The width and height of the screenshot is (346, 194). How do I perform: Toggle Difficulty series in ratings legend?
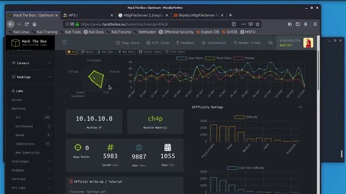tap(245, 117)
